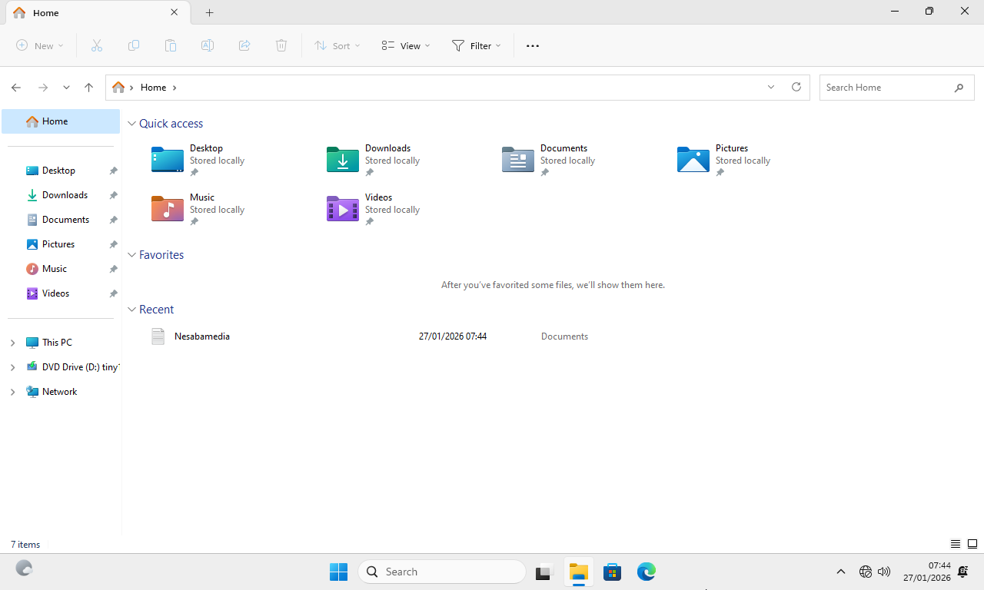Switch to Details view layout
Screen dimensions: 984x590
coord(956,544)
